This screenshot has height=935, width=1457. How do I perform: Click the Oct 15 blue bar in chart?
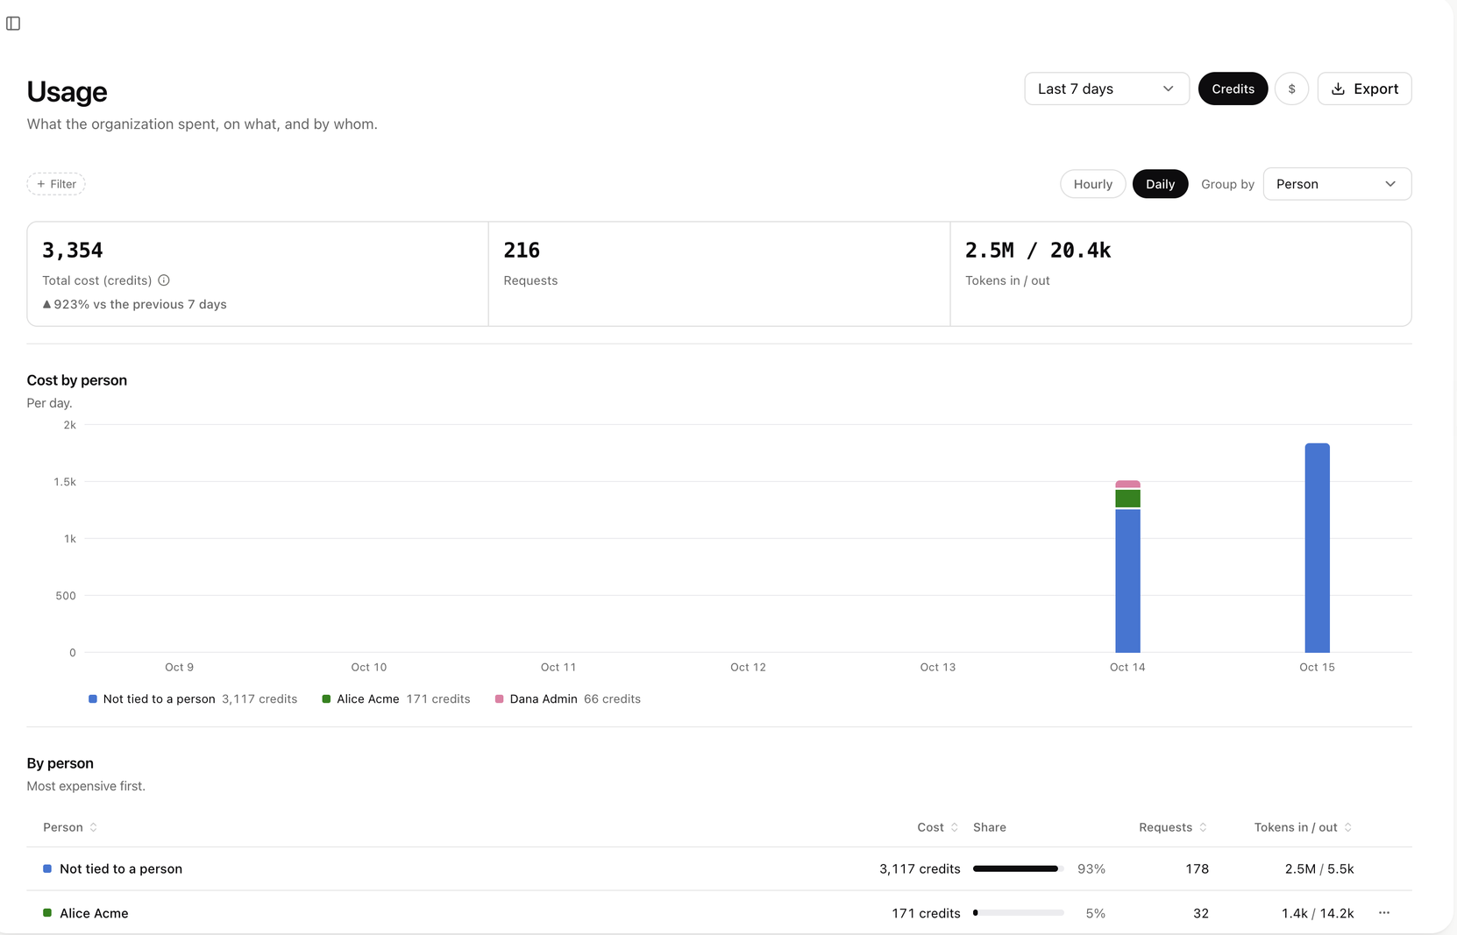coord(1317,548)
